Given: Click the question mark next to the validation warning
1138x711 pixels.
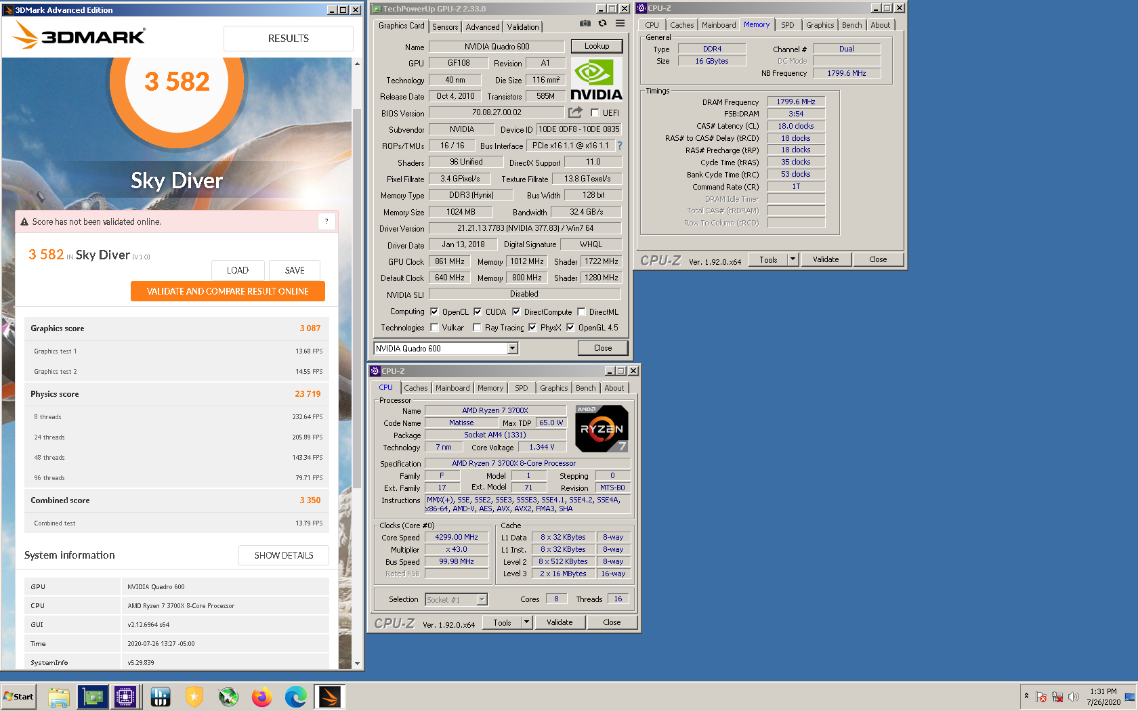Looking at the screenshot, I should point(326,221).
